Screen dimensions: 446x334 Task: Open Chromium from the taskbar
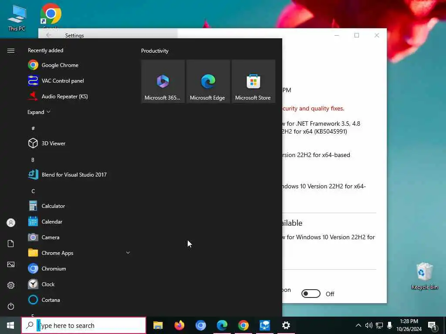(200, 325)
